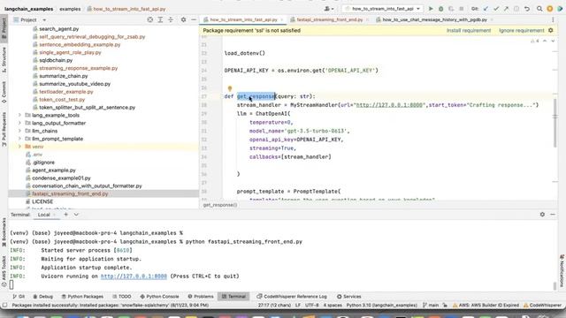Select fastapi_streaming_front_end.py in project tree
Image resolution: width=566 pixels, height=318 pixels.
pos(103,193)
